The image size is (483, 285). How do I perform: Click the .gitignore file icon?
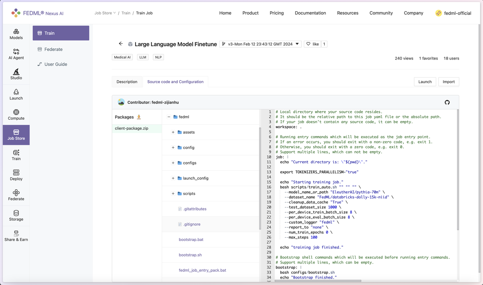[180, 224]
